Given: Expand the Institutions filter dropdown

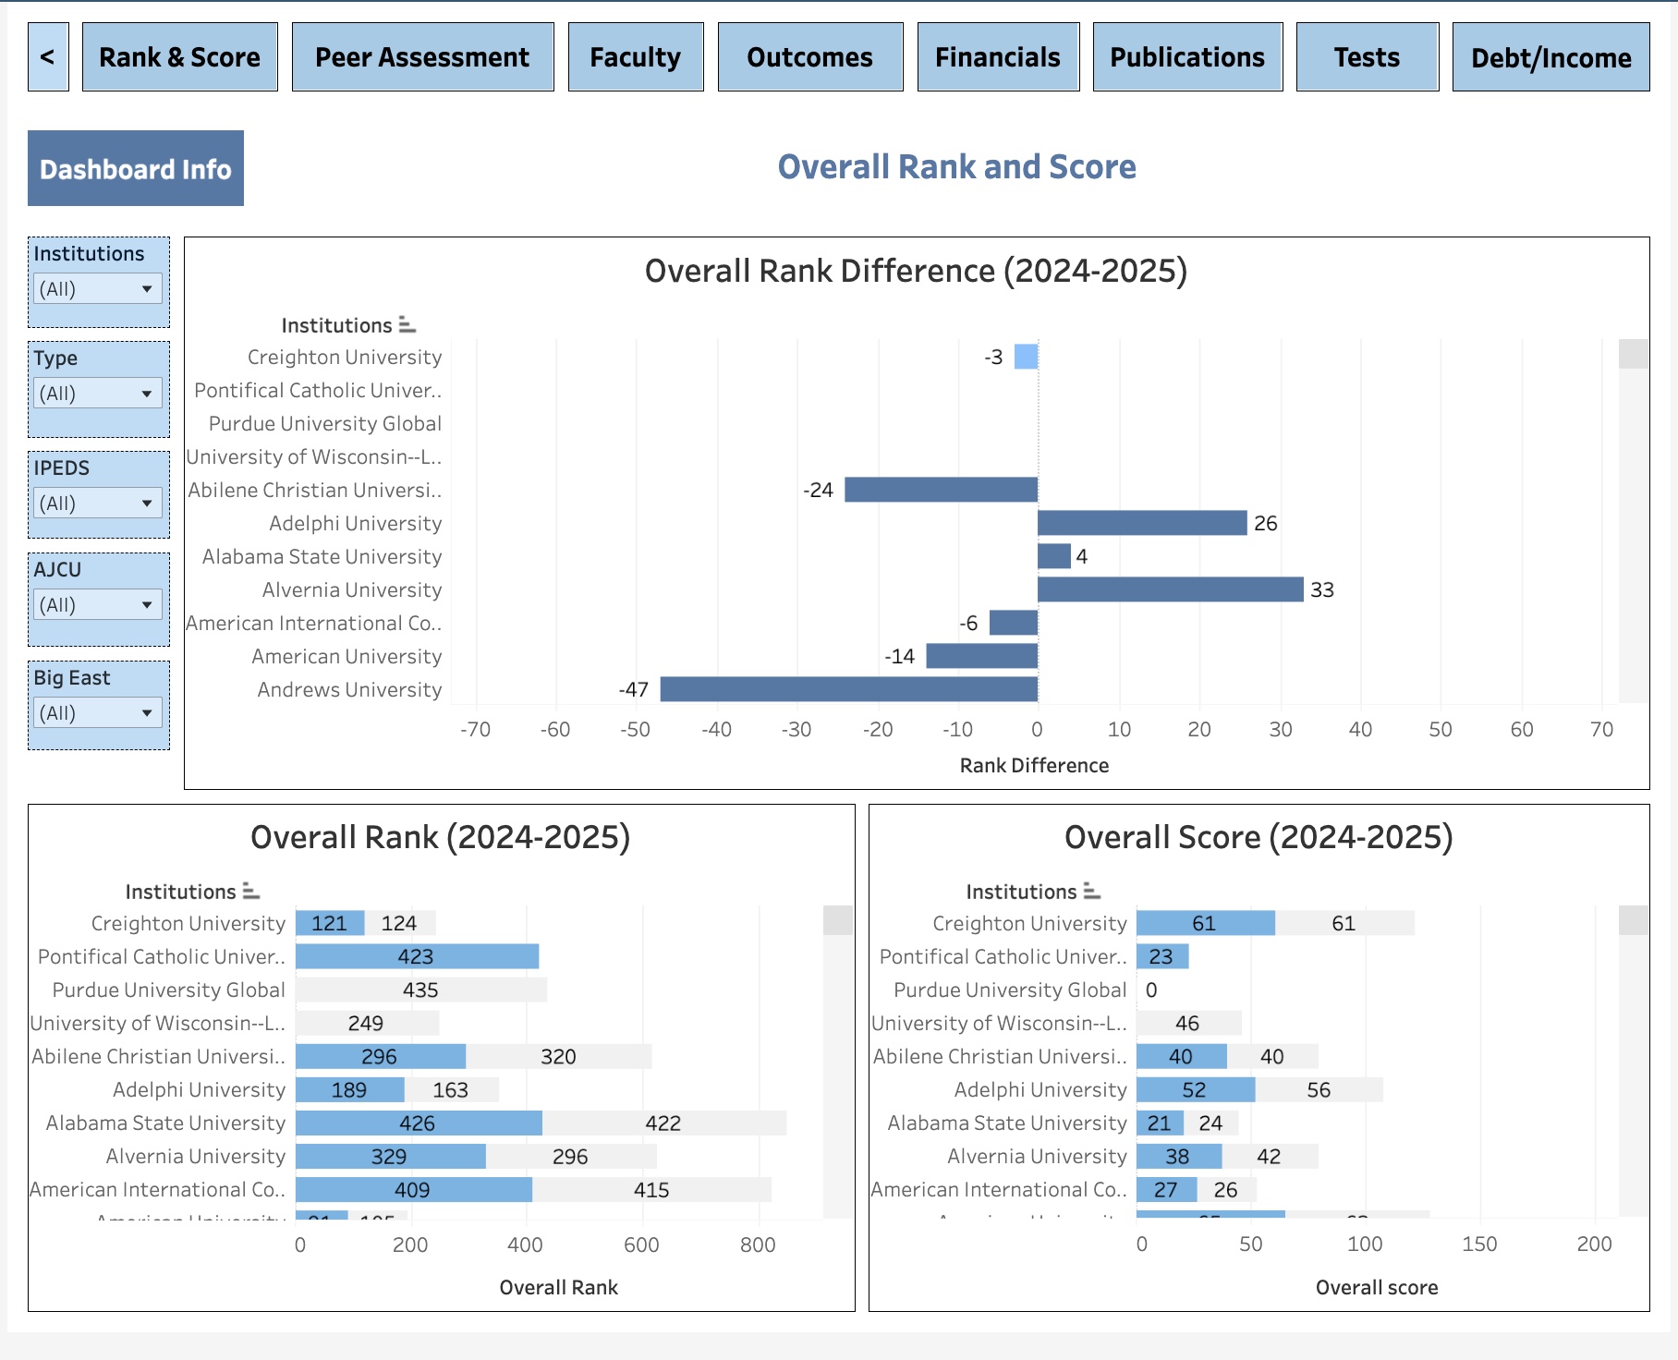Looking at the screenshot, I should (x=98, y=288).
